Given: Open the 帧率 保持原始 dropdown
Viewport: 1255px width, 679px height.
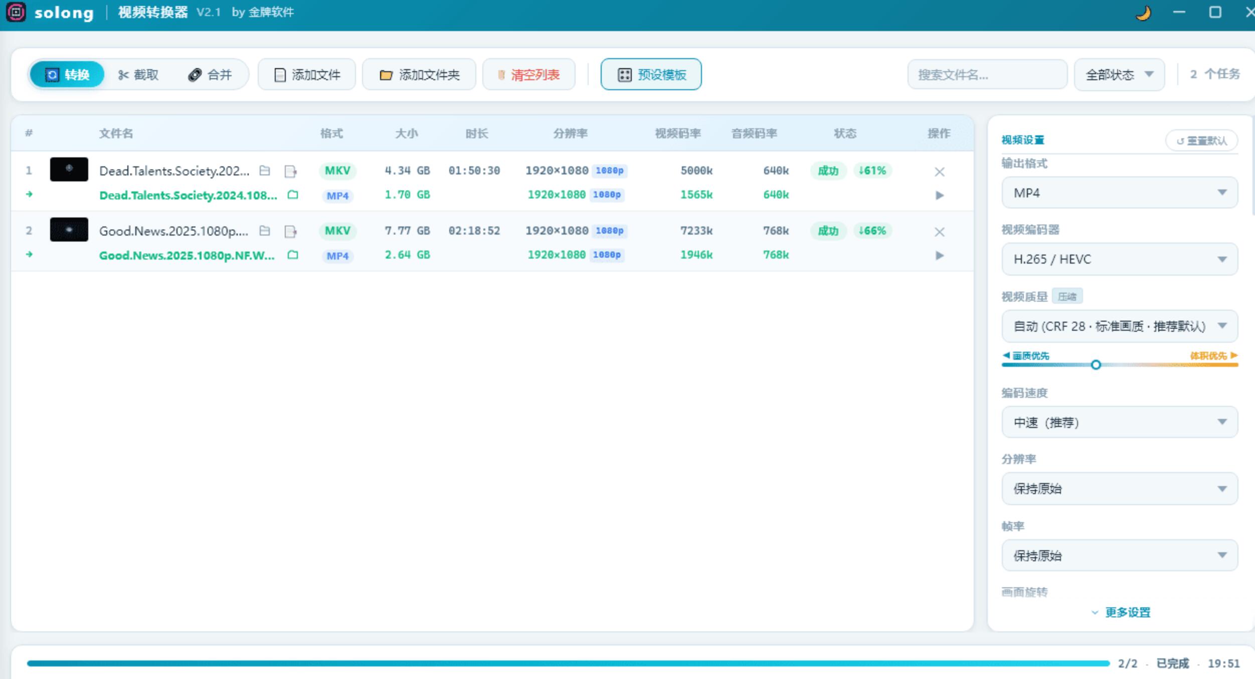Looking at the screenshot, I should point(1120,555).
